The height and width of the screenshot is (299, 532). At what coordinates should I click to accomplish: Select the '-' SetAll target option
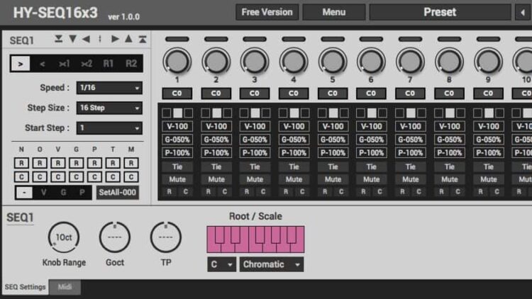(x=24, y=192)
